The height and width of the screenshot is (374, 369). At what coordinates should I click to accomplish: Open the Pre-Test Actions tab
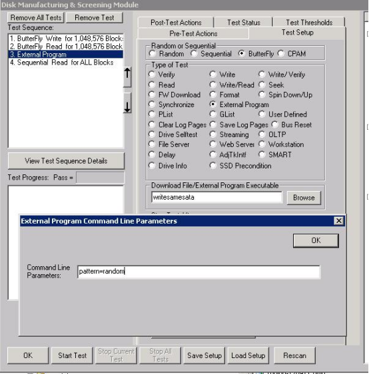pos(193,33)
